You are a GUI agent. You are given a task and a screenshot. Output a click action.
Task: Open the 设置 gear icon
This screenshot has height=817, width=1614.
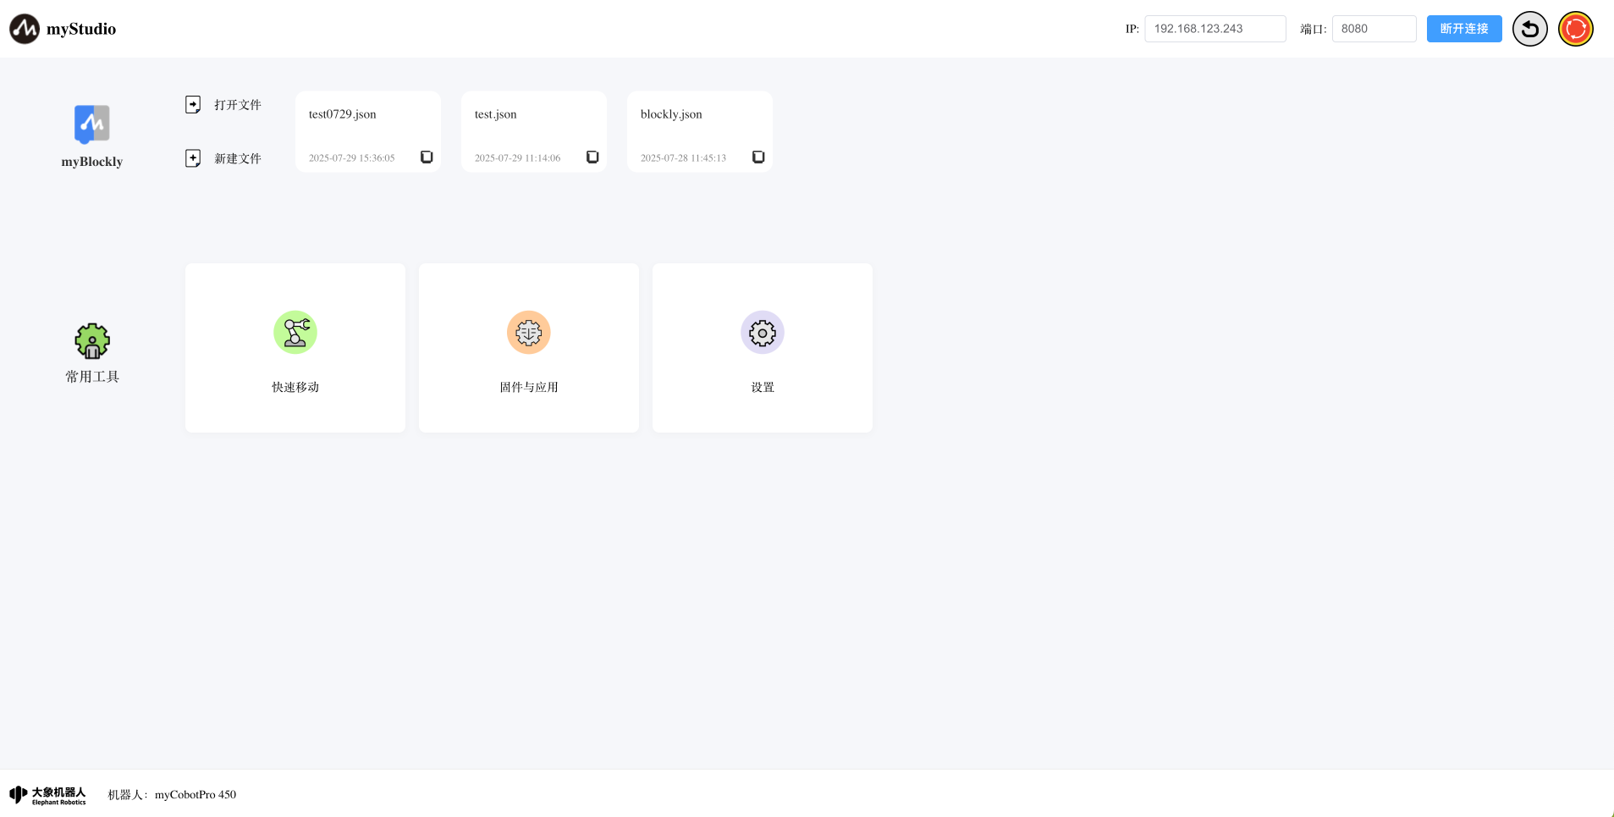(x=763, y=333)
